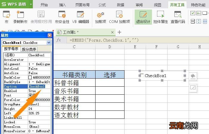Open the 特色功能 ribbon tab
The image size is (209, 134).
click(x=198, y=5)
